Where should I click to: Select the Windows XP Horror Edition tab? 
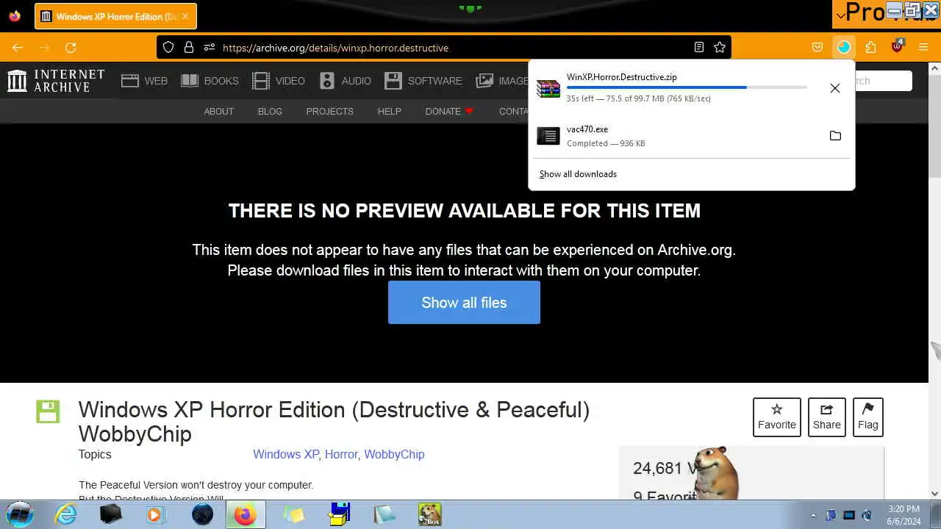click(115, 16)
